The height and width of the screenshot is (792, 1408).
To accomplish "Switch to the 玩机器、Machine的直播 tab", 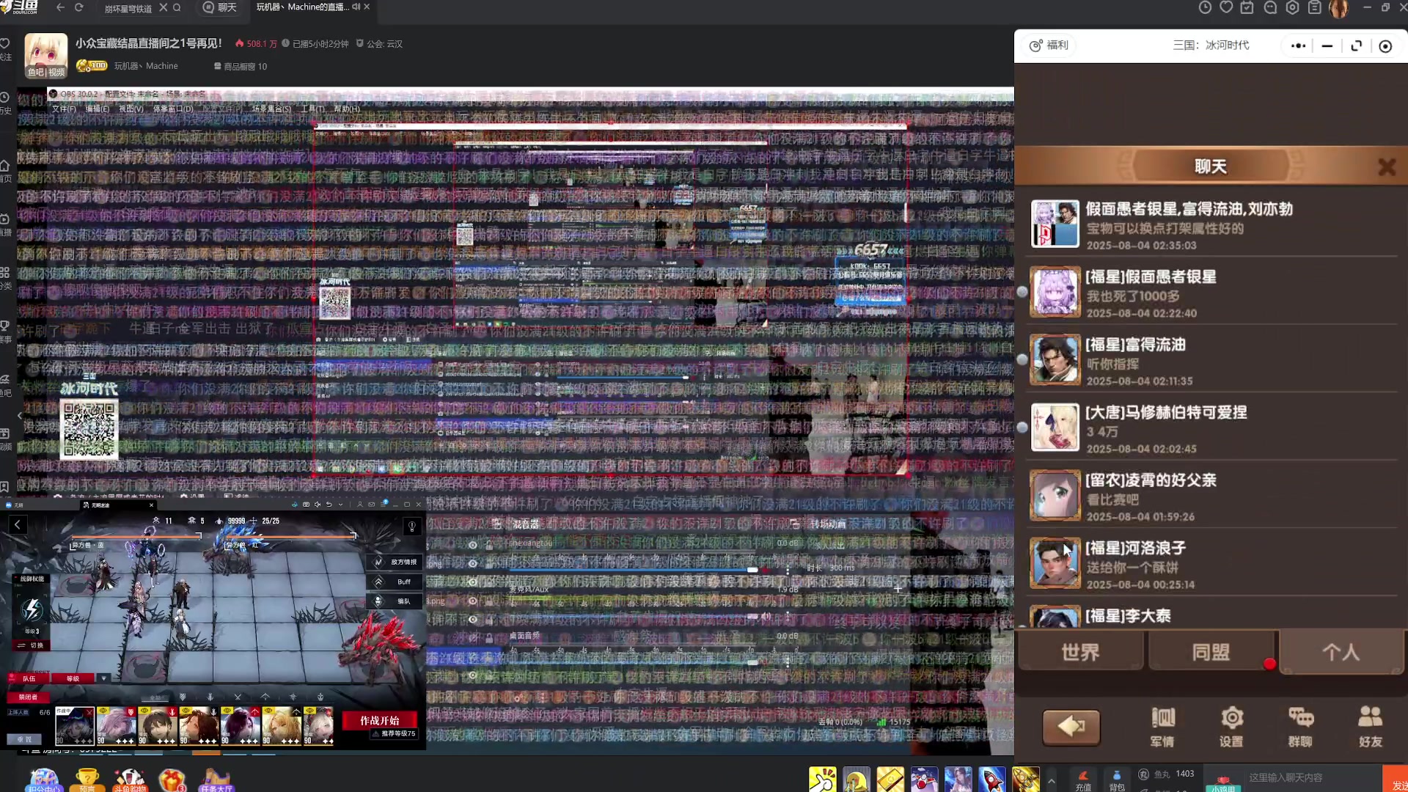I will (x=301, y=7).
